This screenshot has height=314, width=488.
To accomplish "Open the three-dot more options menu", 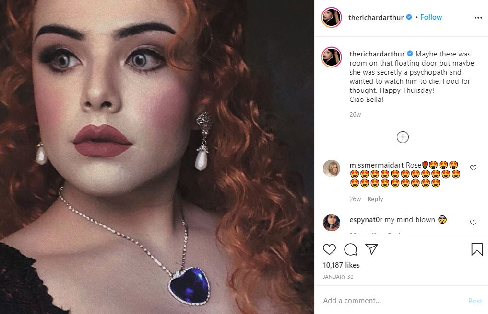I will (x=478, y=18).
